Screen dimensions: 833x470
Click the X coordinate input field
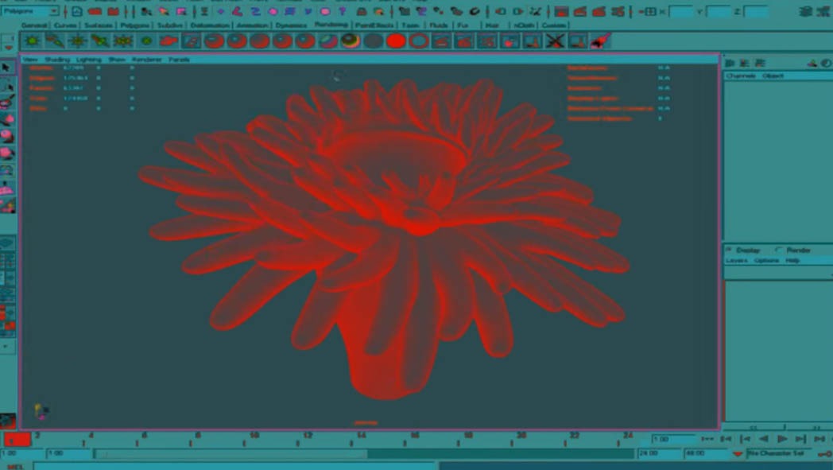680,11
